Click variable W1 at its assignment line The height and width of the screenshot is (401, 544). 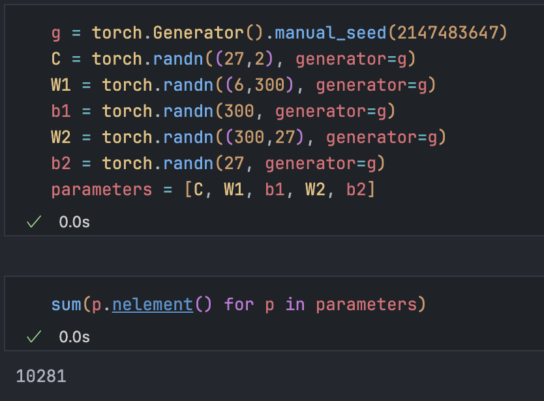click(61, 85)
